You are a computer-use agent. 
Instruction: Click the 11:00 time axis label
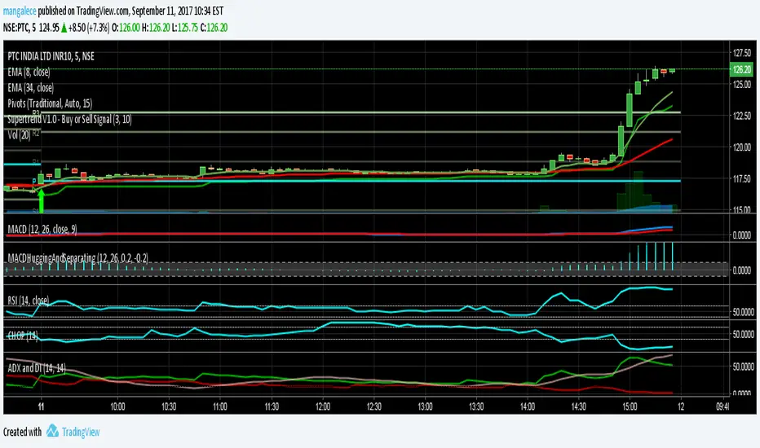(220, 406)
